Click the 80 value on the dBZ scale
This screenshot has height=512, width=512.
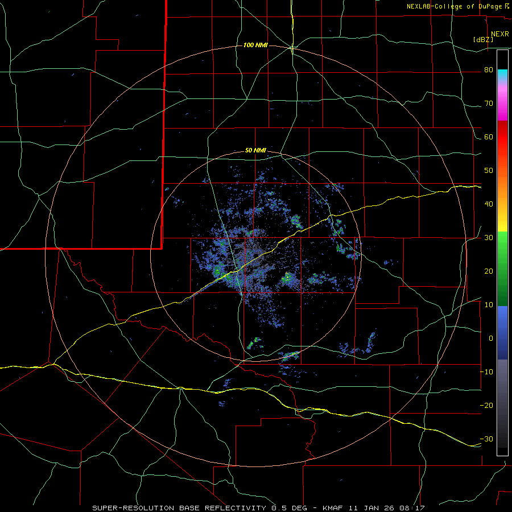[x=489, y=70]
